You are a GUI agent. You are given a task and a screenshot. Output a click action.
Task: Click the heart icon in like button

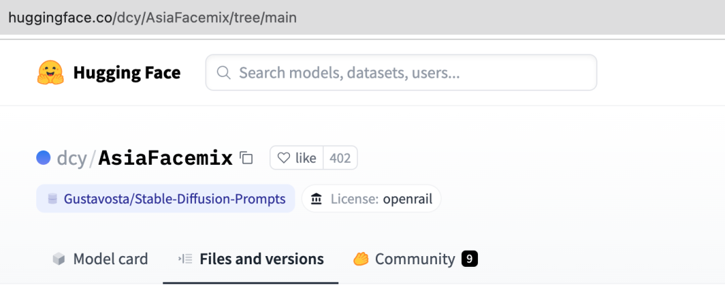(x=283, y=158)
